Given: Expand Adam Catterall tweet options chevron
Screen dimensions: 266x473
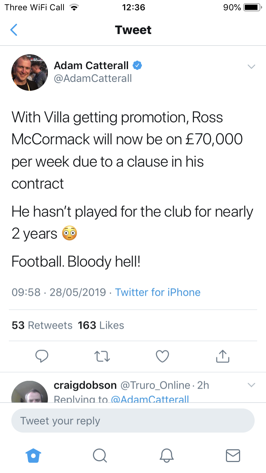Looking at the screenshot, I should 251,67.
